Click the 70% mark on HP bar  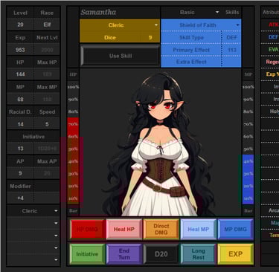[73, 124]
